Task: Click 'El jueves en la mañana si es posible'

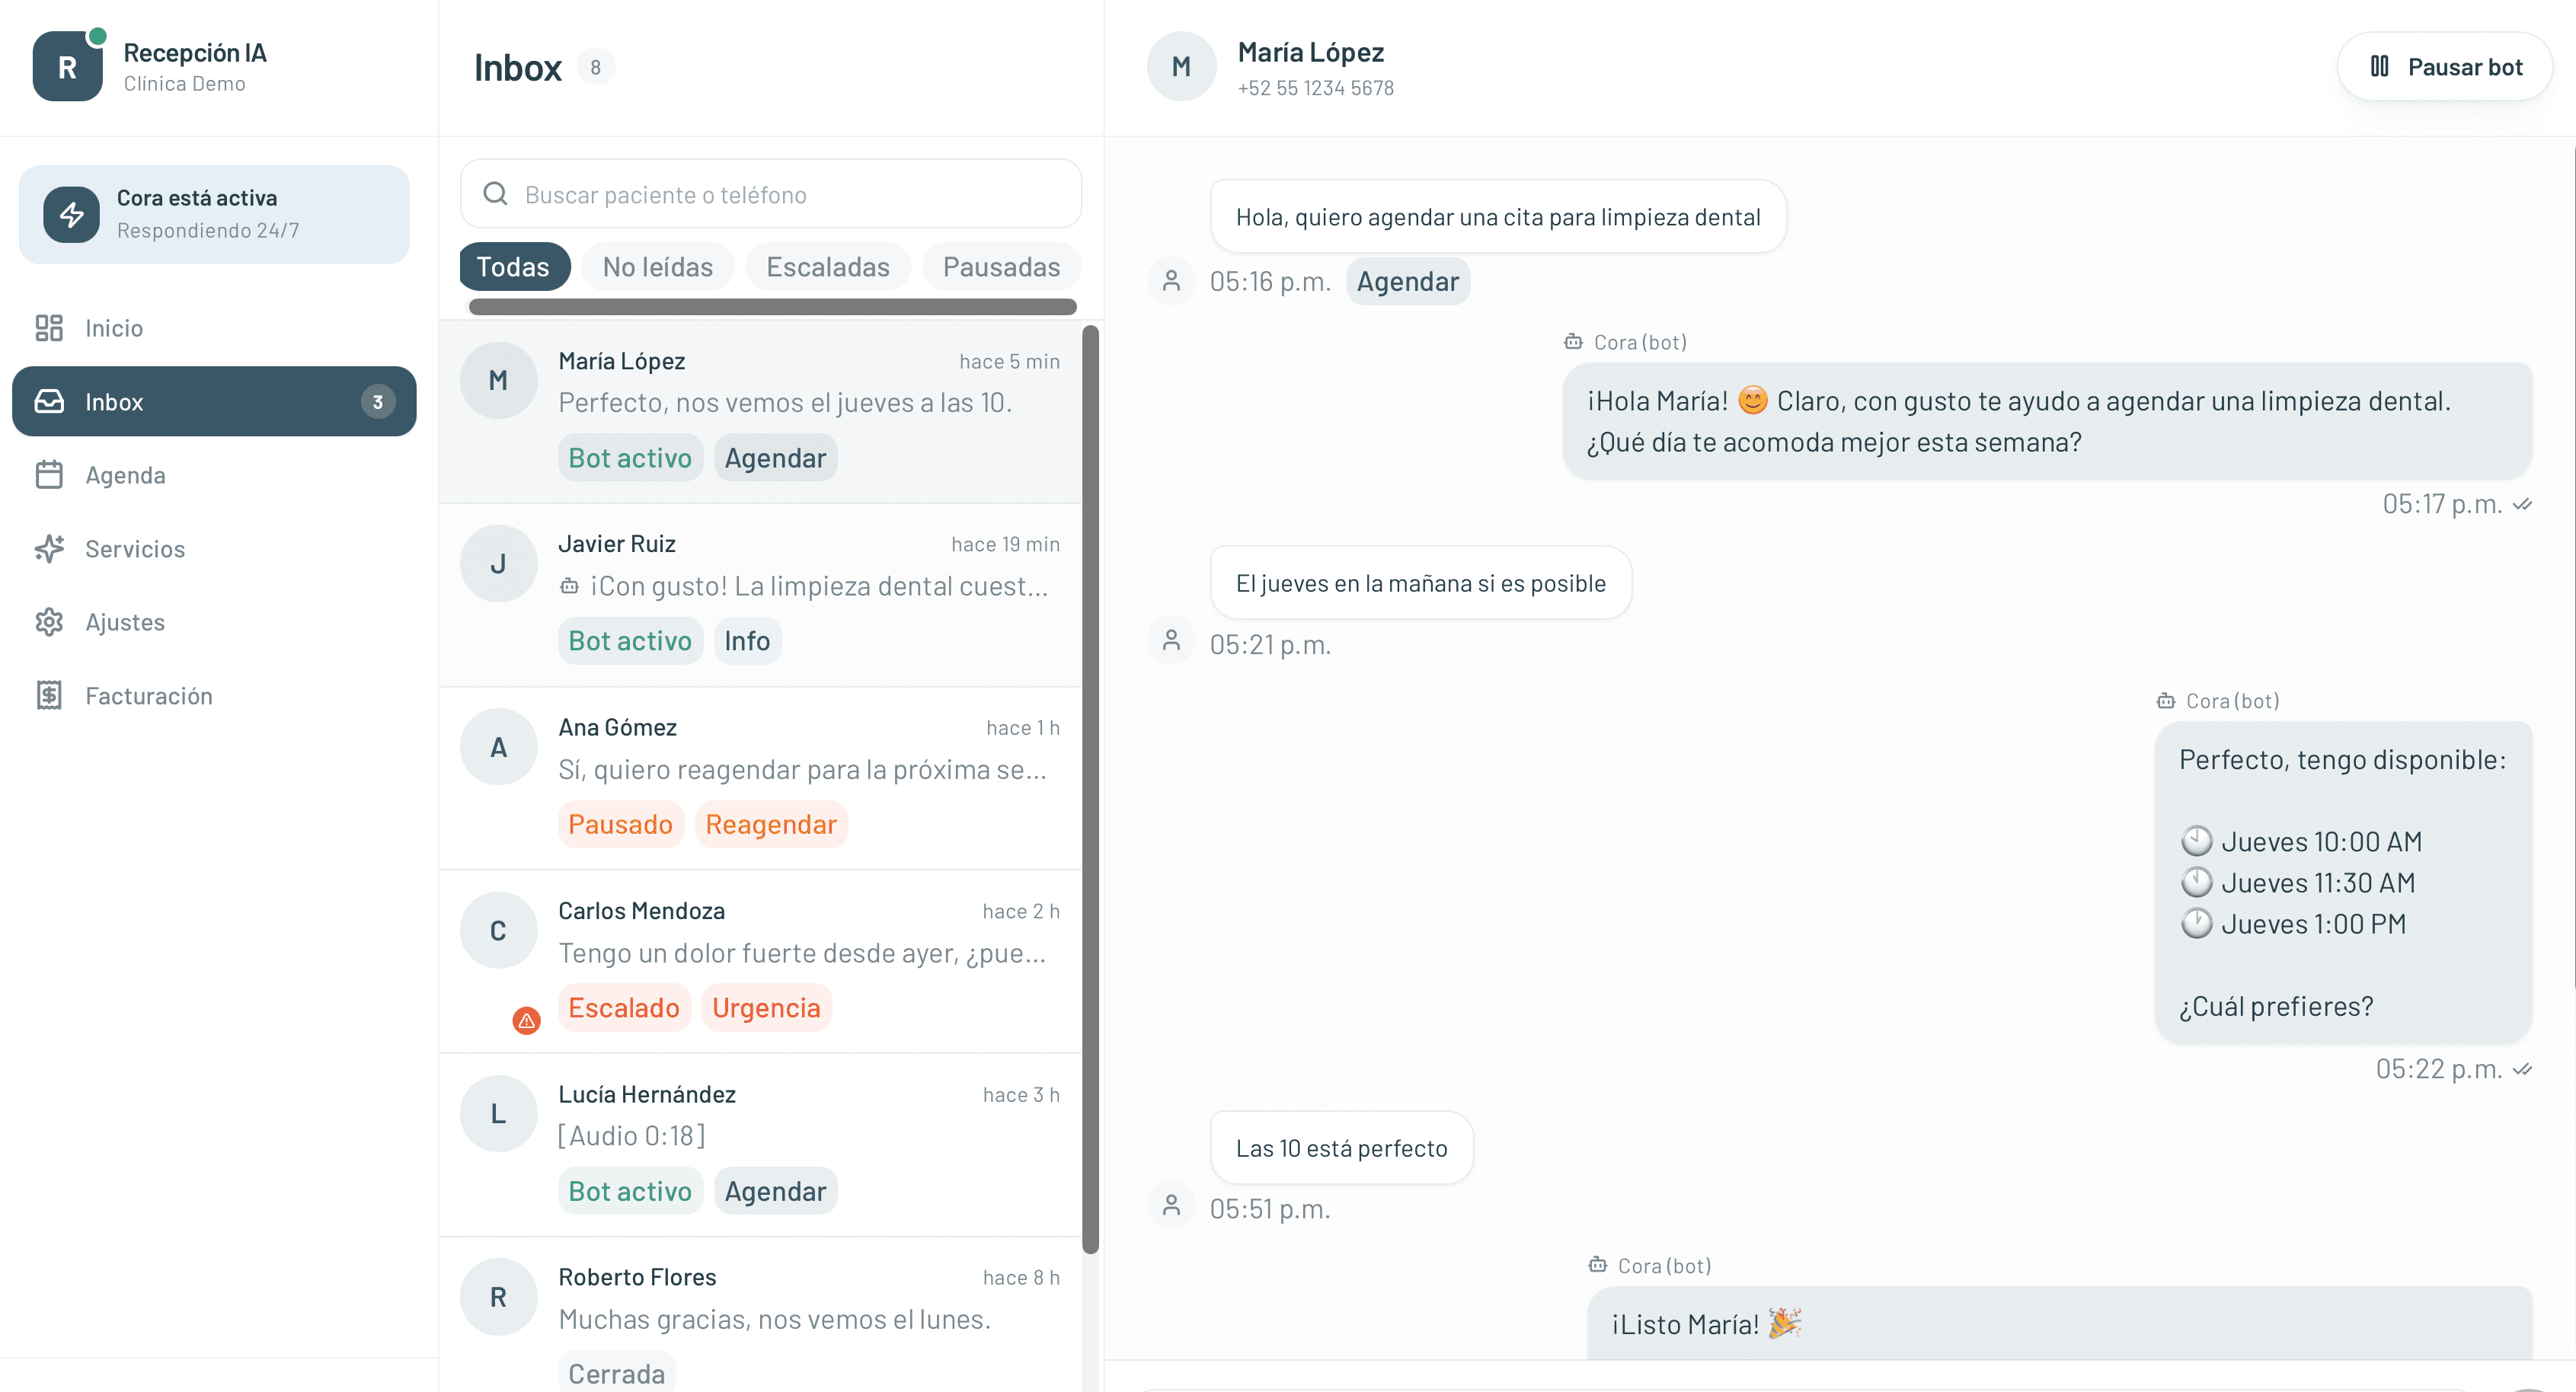Action: (1420, 583)
